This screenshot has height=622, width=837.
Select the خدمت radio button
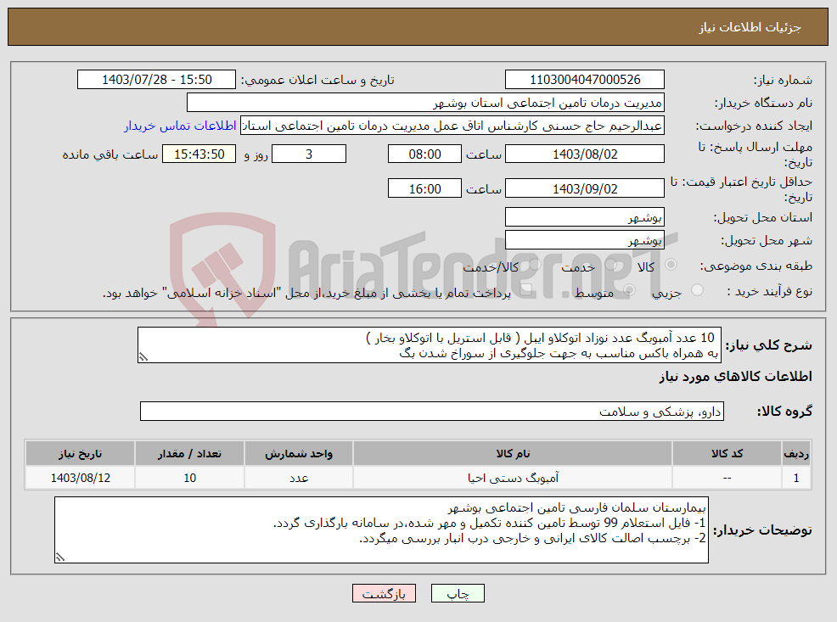click(x=611, y=265)
